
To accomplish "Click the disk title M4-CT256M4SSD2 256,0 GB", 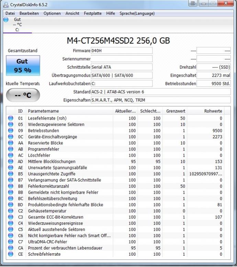I will [x=118, y=41].
